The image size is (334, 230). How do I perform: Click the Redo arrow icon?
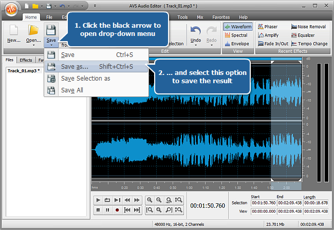[211, 31]
